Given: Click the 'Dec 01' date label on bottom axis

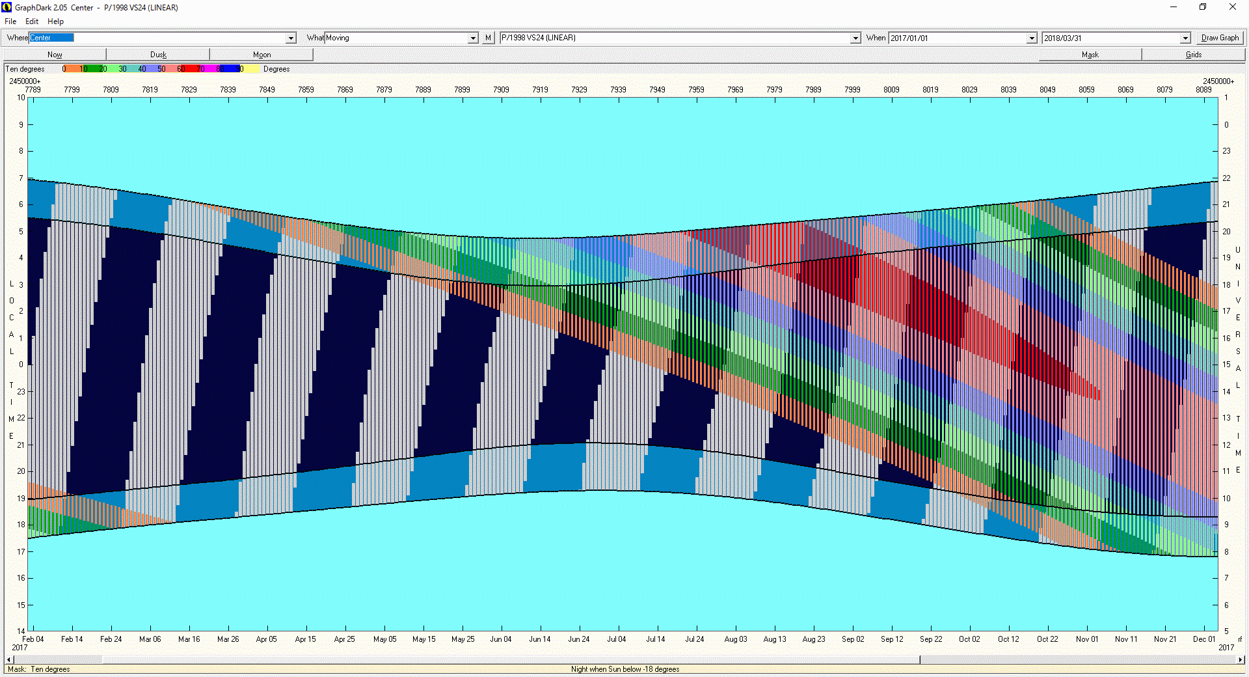Looking at the screenshot, I should tap(1204, 639).
